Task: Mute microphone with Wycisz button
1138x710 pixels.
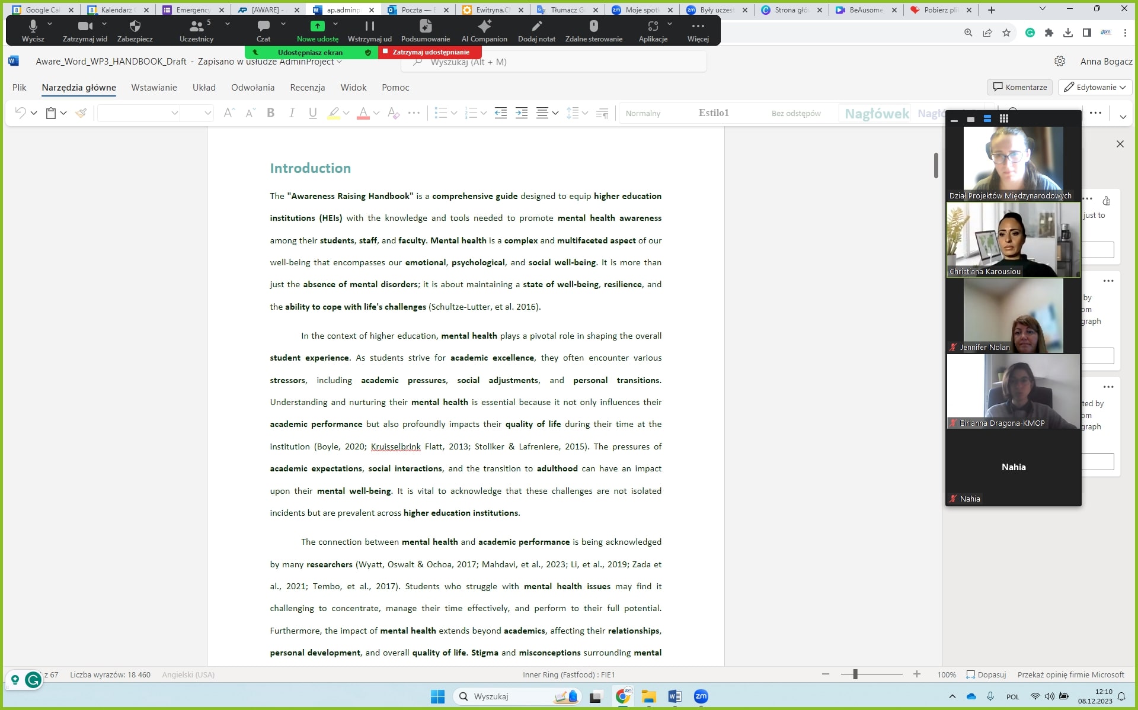Action: (33, 31)
